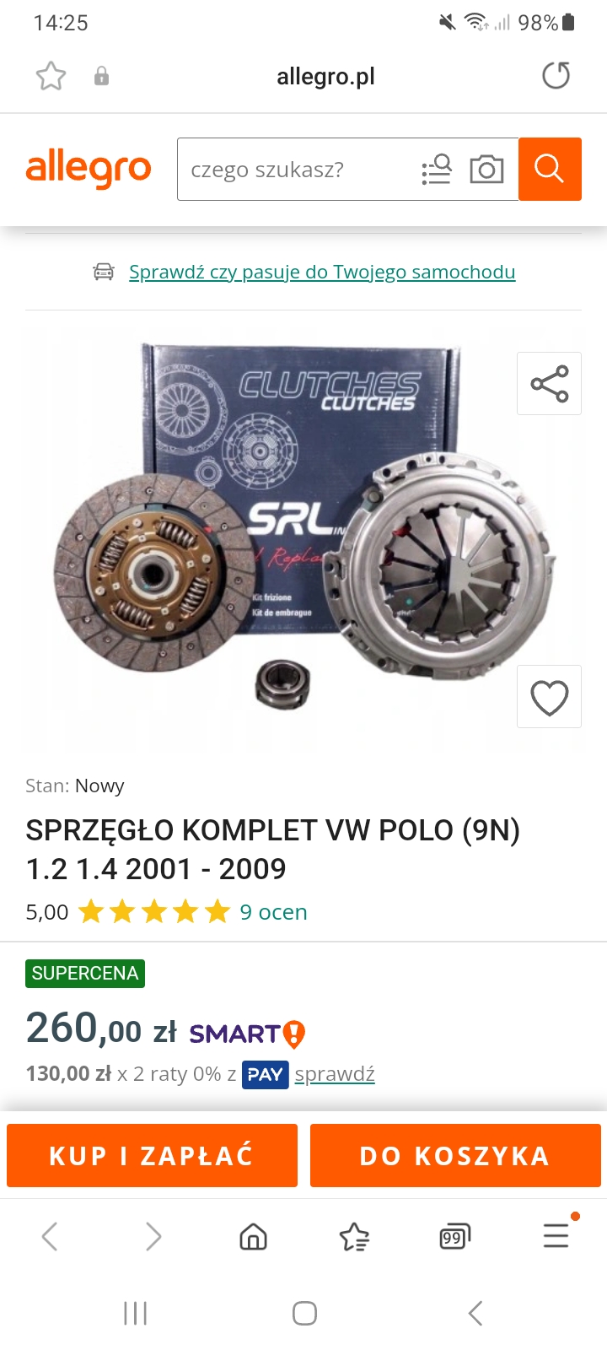Bookmark page with the star icon
607x1350 pixels.
(x=51, y=76)
